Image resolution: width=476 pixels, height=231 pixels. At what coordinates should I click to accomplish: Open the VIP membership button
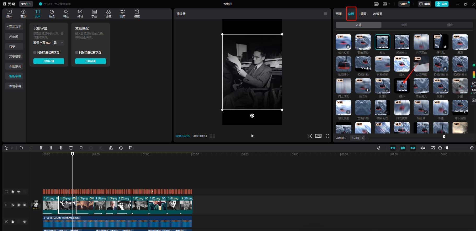point(404,4)
